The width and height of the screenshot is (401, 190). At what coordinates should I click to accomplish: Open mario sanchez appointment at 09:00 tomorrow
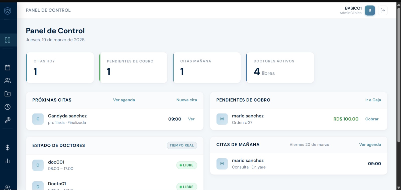coord(298,164)
